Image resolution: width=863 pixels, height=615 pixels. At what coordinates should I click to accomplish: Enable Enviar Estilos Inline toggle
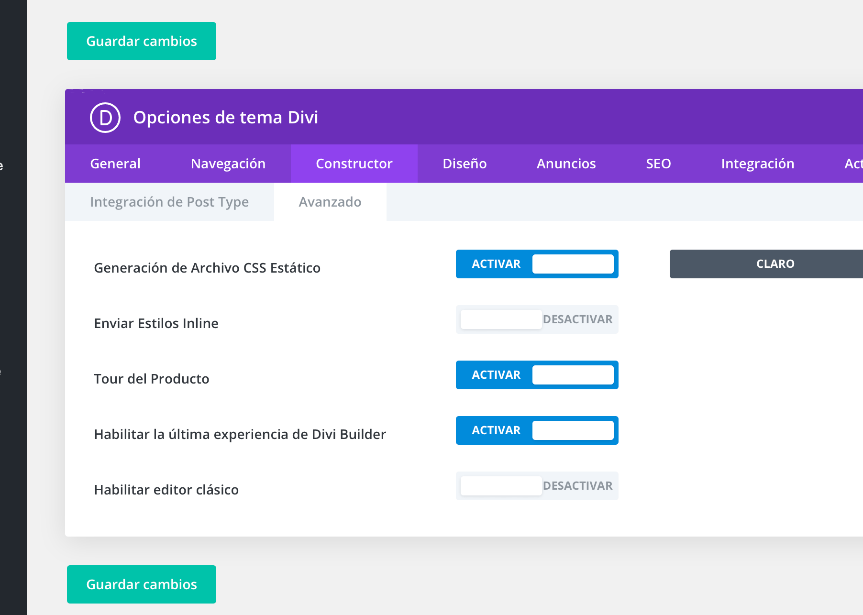click(x=537, y=319)
